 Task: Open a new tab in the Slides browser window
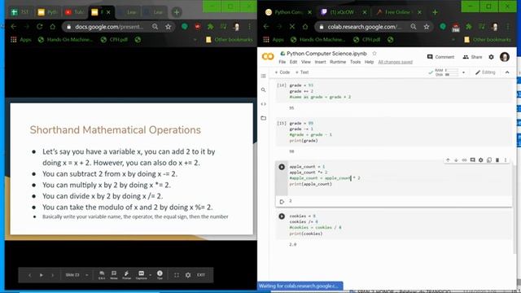tap(177, 13)
